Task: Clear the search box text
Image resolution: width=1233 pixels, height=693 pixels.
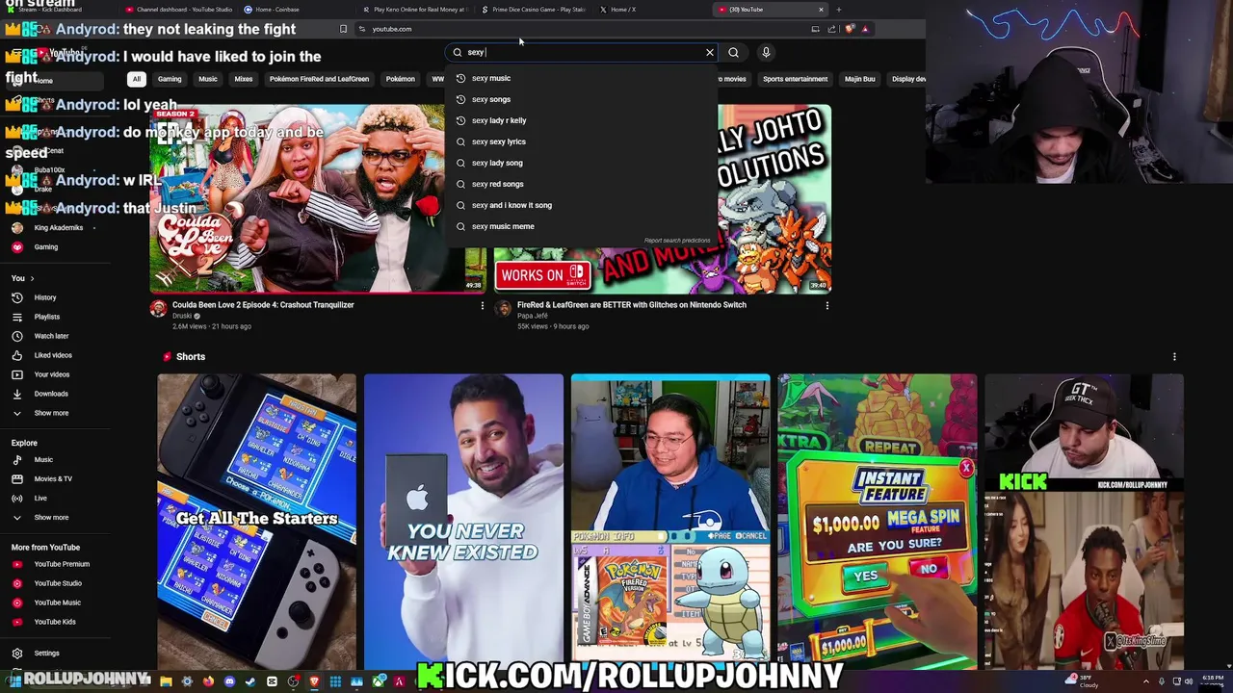Action: tap(710, 52)
